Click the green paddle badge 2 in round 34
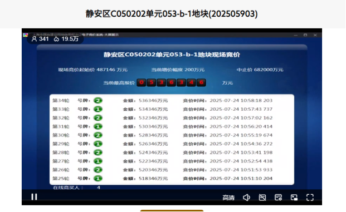 (98, 101)
